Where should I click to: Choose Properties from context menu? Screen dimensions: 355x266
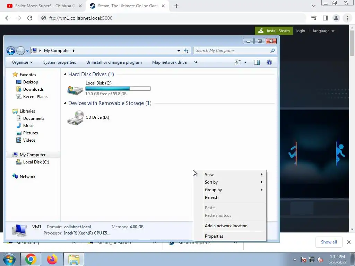point(230,236)
